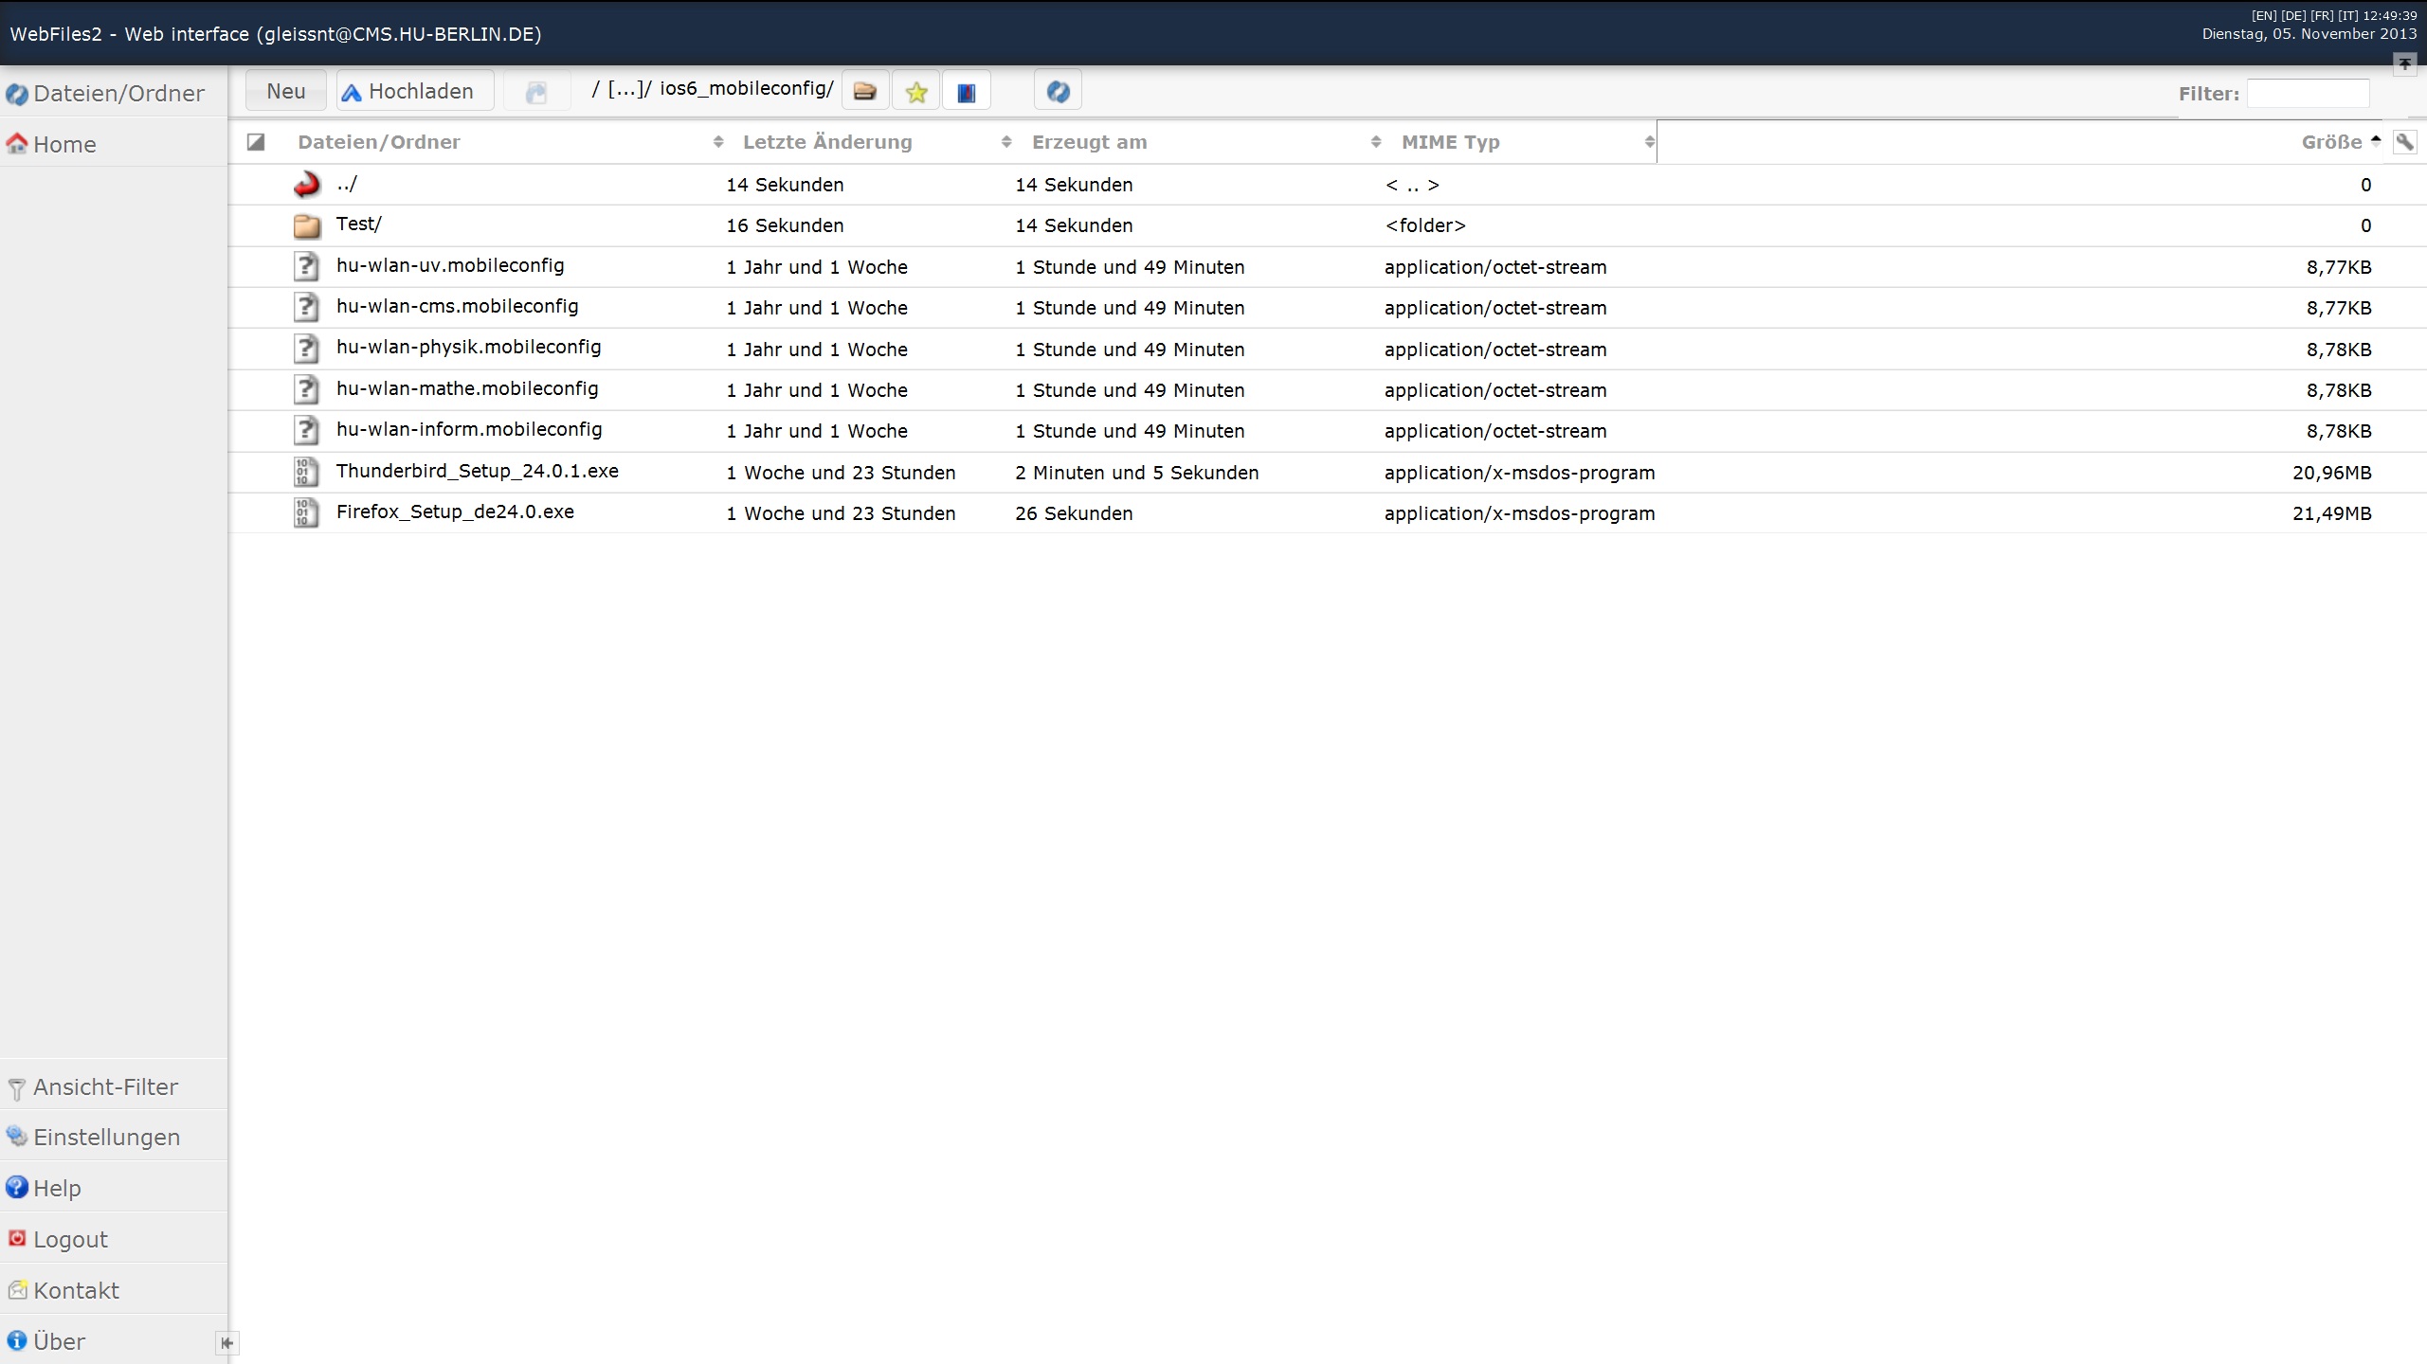Viewport: 2427px width, 1364px height.
Task: Expand the MIME Typ column sort control
Action: tap(1650, 140)
